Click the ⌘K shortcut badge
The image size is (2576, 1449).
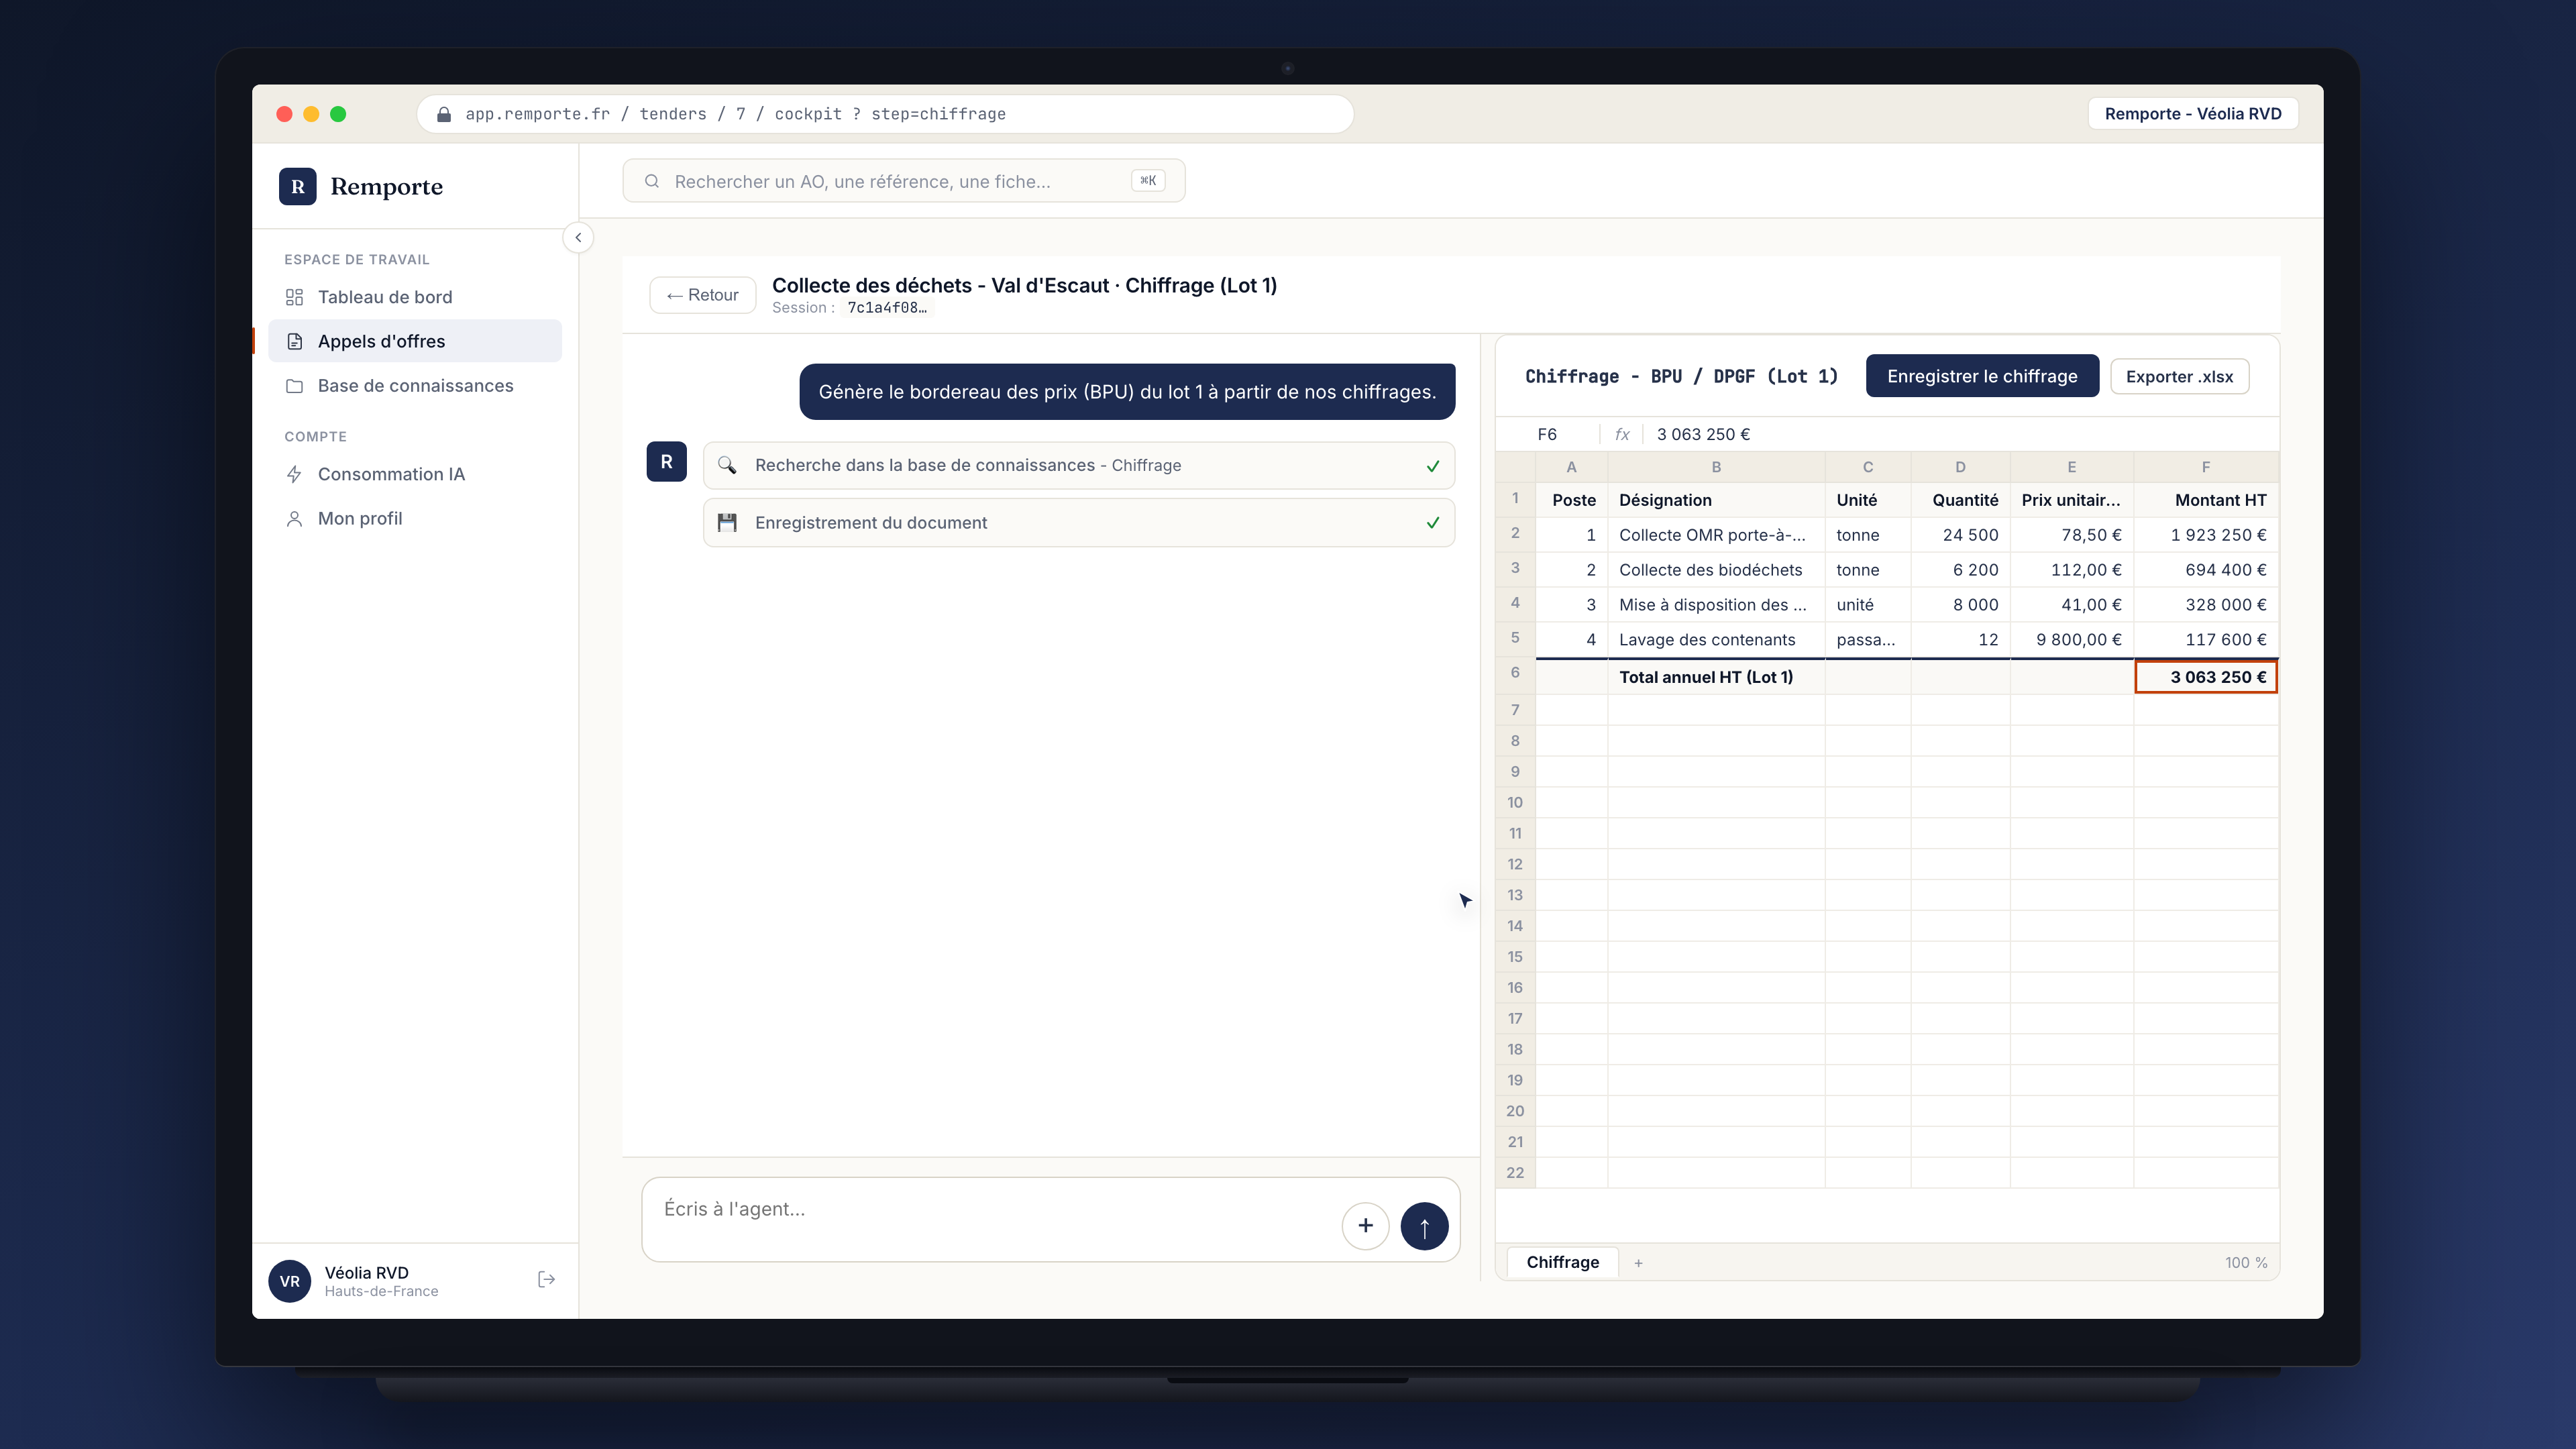pos(1147,181)
